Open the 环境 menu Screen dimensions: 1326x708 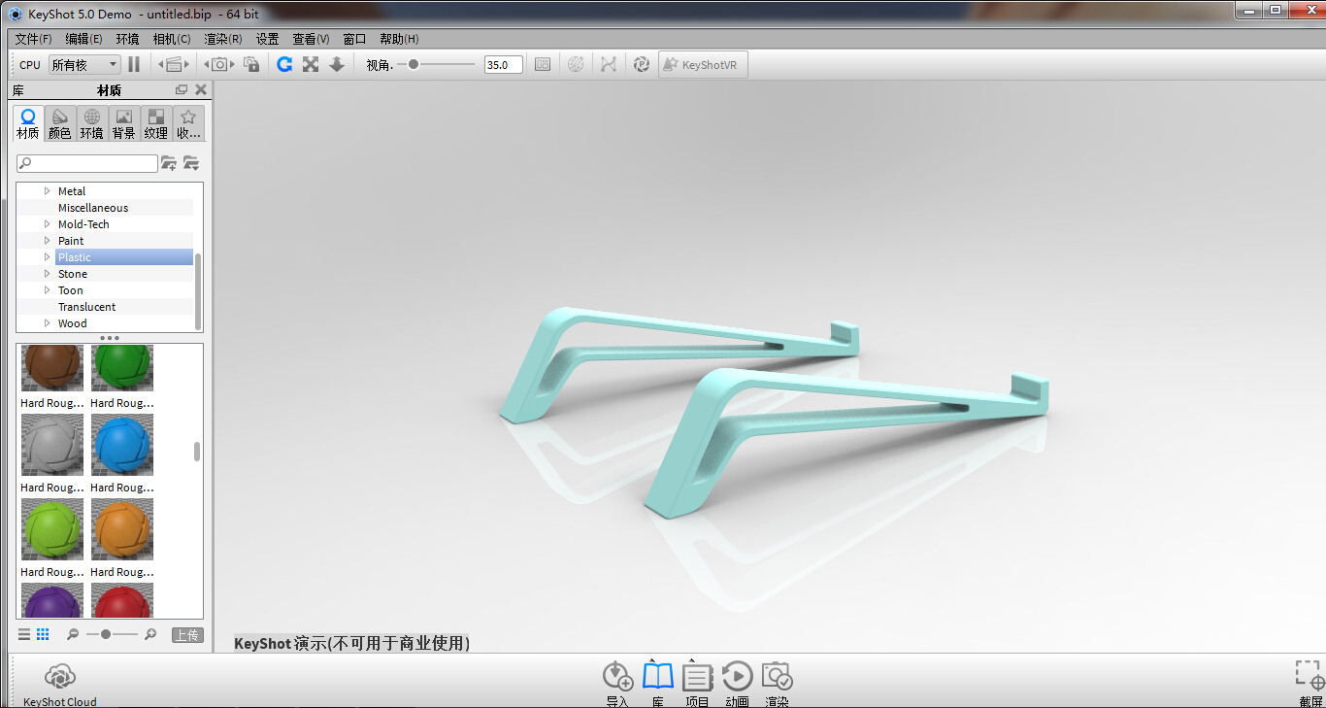(x=127, y=39)
